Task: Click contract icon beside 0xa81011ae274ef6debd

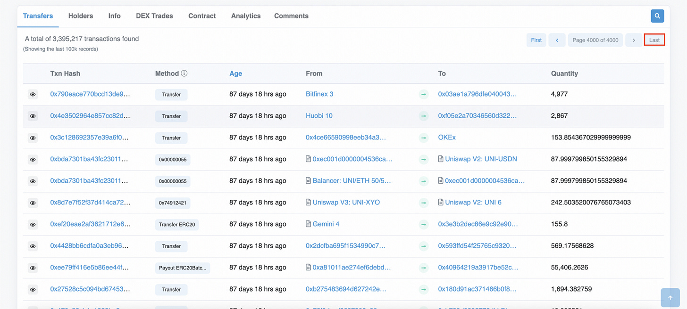Action: (308, 268)
